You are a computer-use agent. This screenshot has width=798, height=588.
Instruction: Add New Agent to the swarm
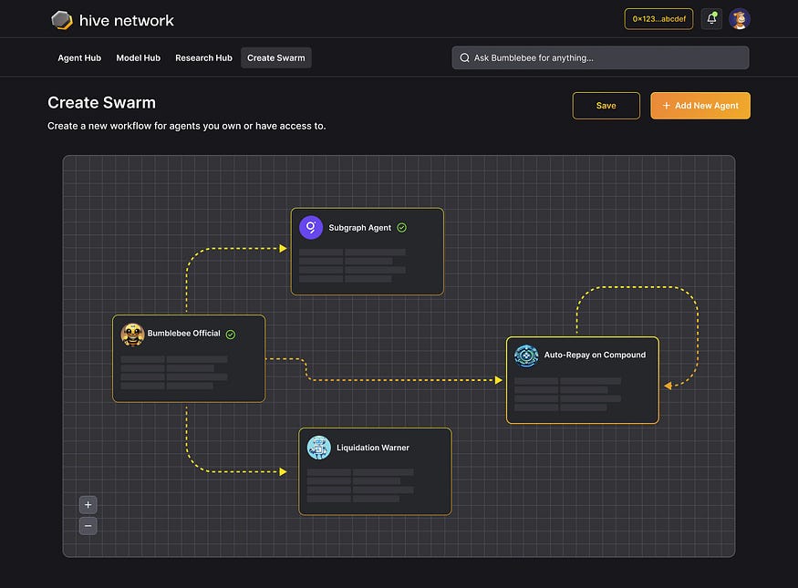700,106
